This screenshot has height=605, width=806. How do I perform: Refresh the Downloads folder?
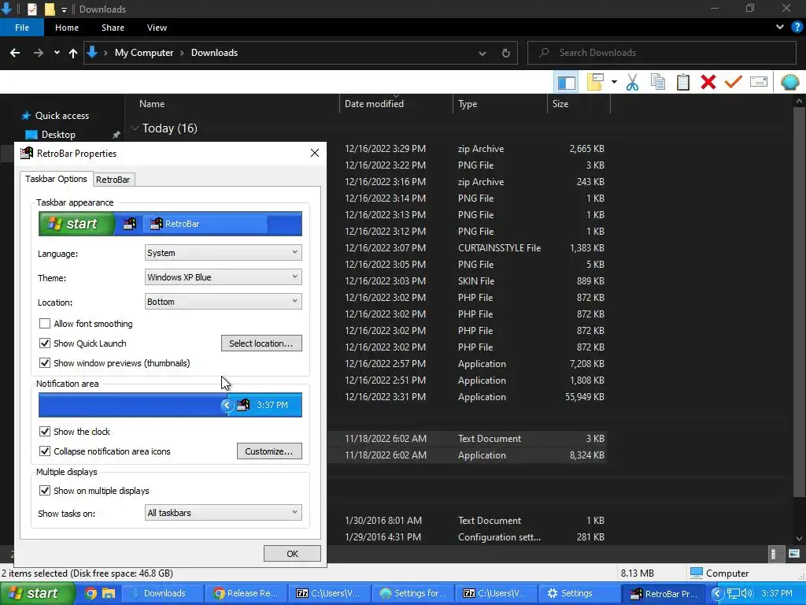(x=506, y=53)
